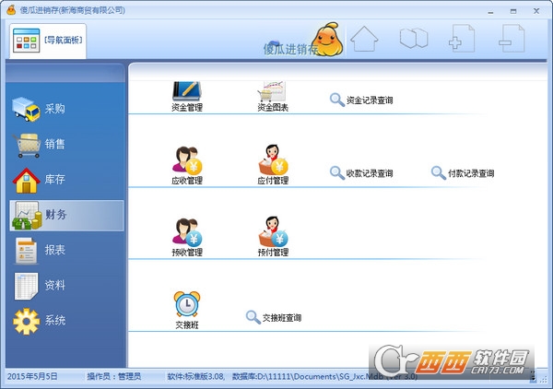
Task: Open the 库存 inventory section
Action: [x=39, y=180]
